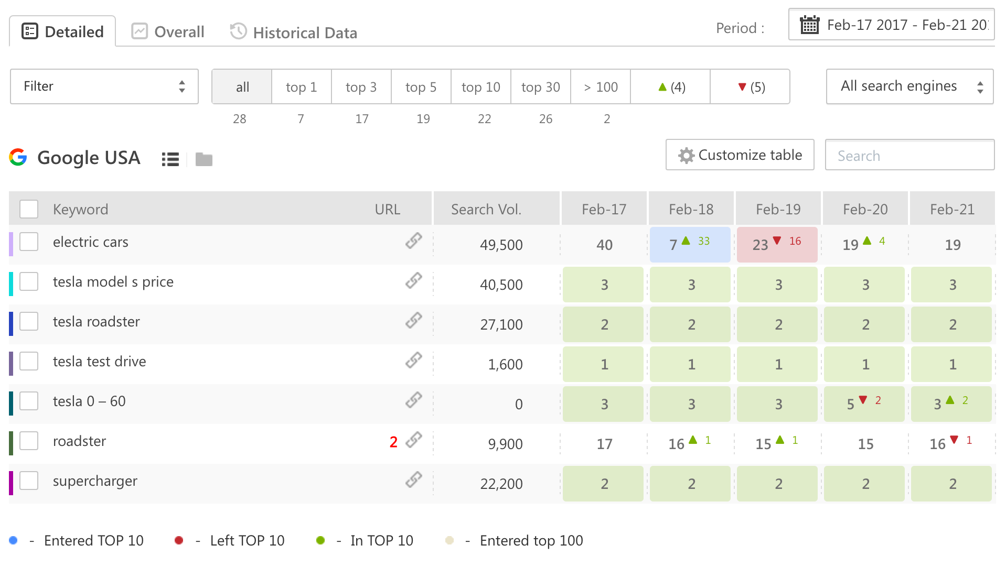1006x567 pixels.
Task: Toggle the select-all checkbox in table header
Action: (29, 209)
